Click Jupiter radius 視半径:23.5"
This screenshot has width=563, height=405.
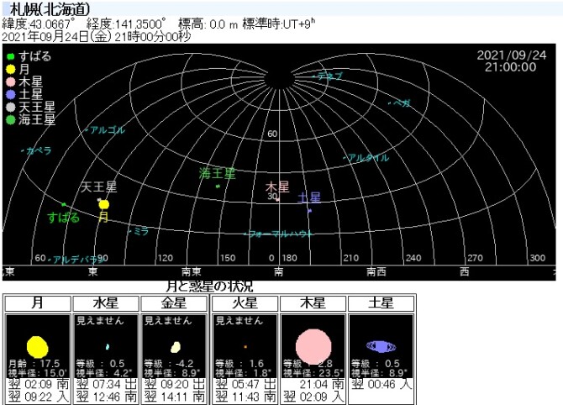[x=313, y=373]
